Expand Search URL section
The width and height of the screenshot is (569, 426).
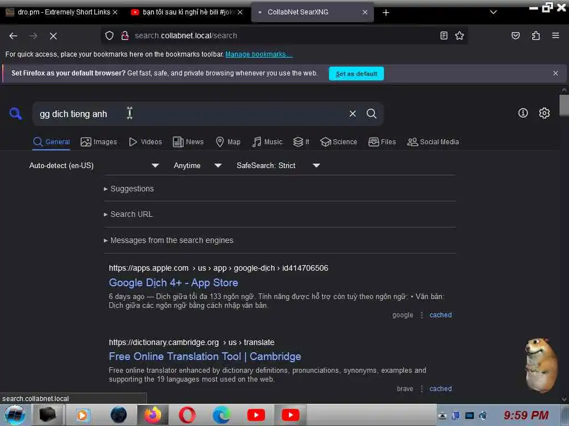click(x=128, y=214)
